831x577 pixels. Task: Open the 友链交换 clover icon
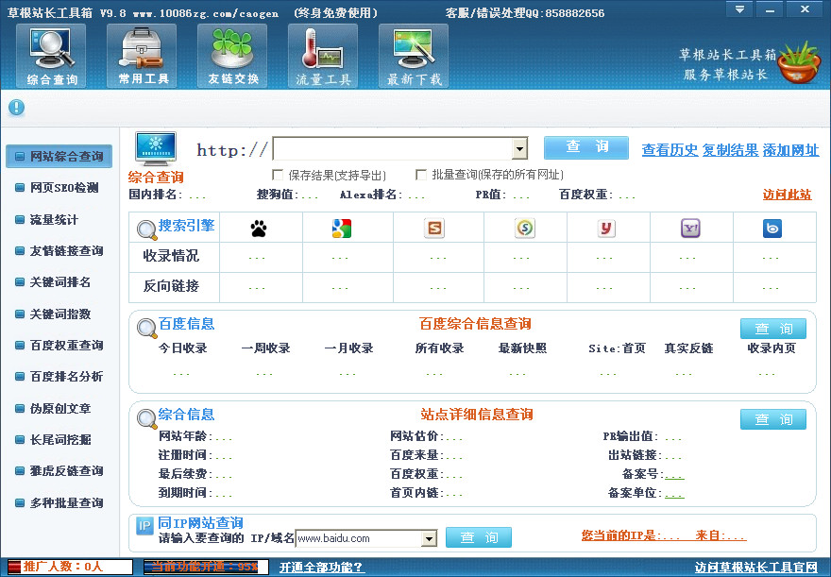click(x=232, y=56)
